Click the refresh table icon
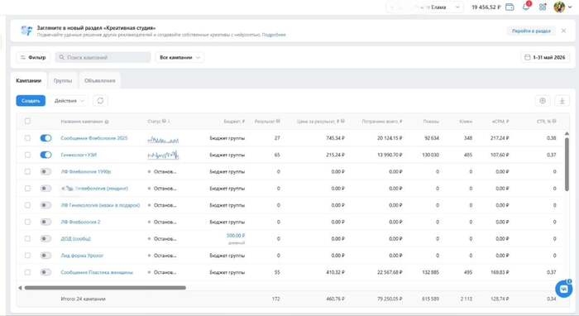The height and width of the screenshot is (316, 579). tap(100, 101)
